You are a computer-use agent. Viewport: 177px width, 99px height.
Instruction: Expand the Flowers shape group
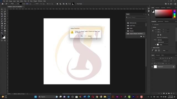(127, 31)
